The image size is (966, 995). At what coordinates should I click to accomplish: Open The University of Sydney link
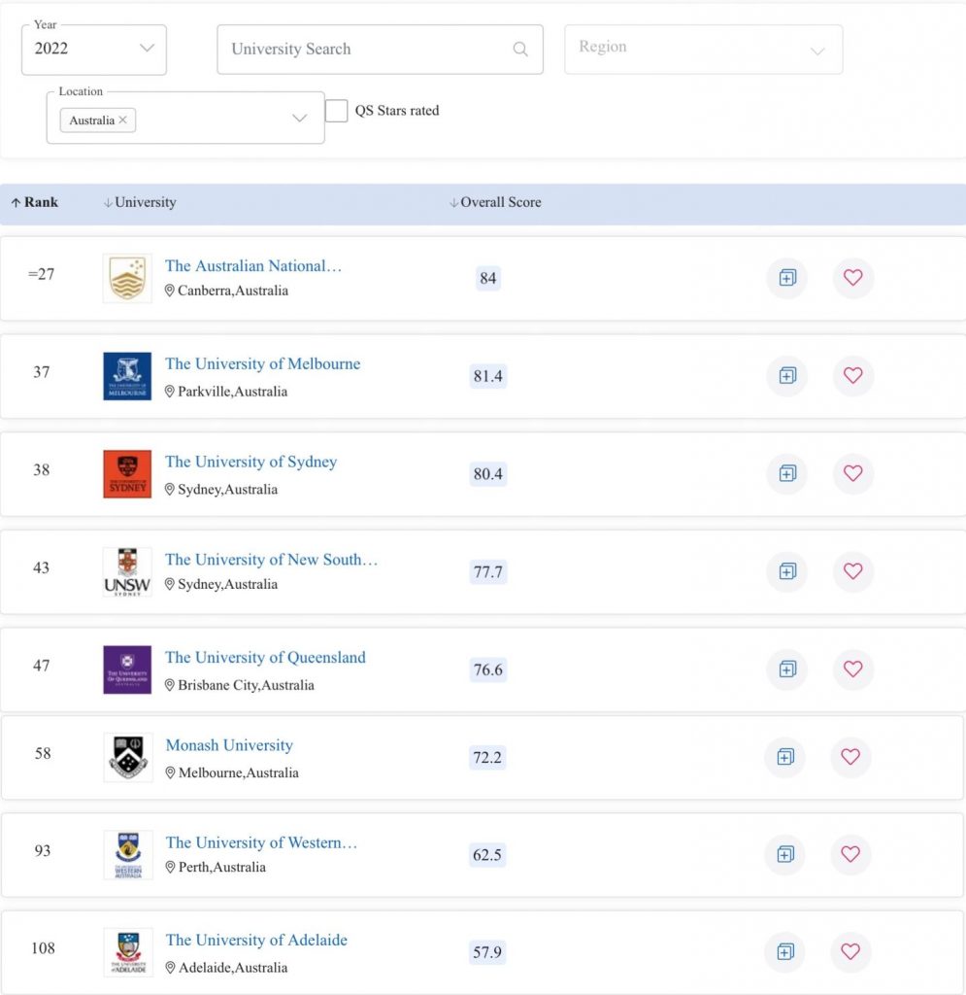click(251, 462)
